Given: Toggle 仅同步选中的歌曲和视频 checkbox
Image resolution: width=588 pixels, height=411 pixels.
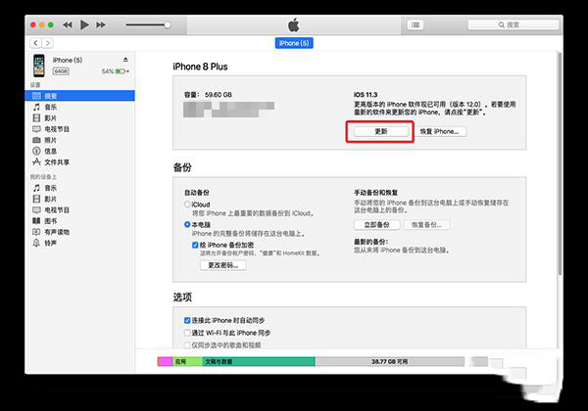Looking at the screenshot, I should point(187,345).
